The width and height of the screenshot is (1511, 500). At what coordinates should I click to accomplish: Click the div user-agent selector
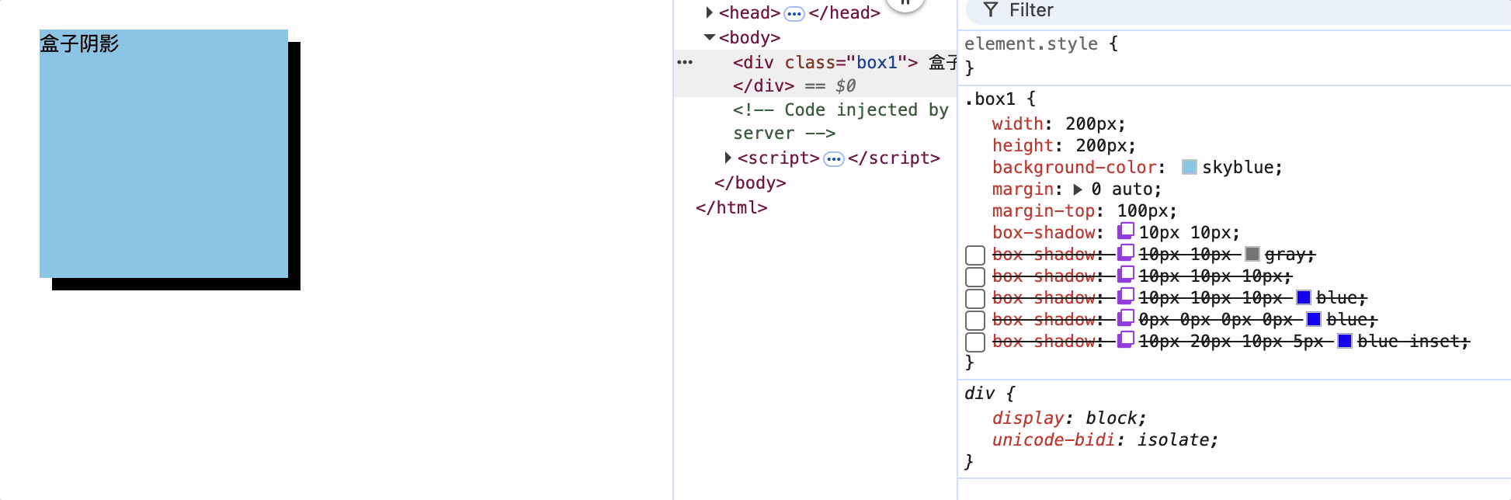pyautogui.click(x=979, y=393)
